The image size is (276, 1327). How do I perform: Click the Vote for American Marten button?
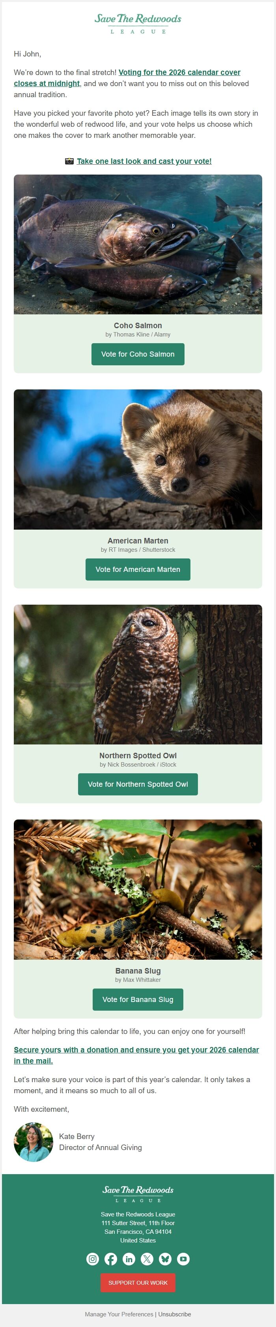point(138,569)
